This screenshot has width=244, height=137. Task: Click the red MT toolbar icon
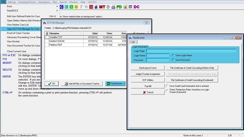102,7
